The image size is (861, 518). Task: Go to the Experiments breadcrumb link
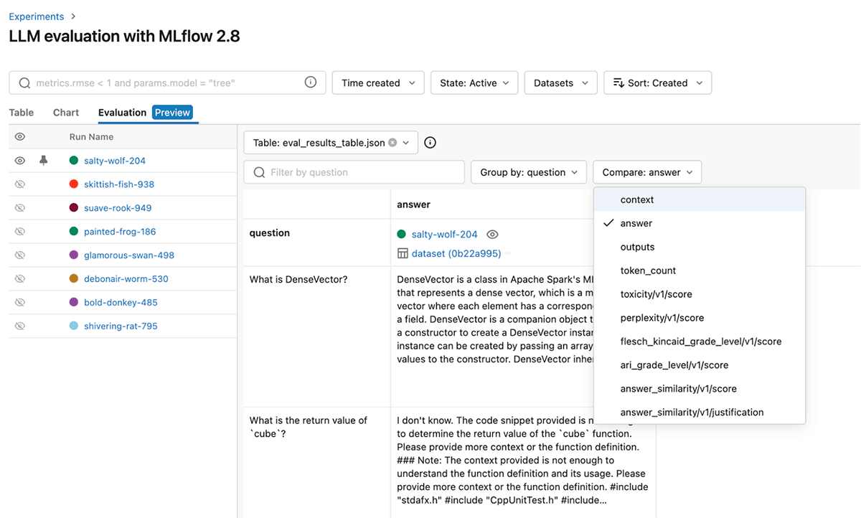point(36,17)
